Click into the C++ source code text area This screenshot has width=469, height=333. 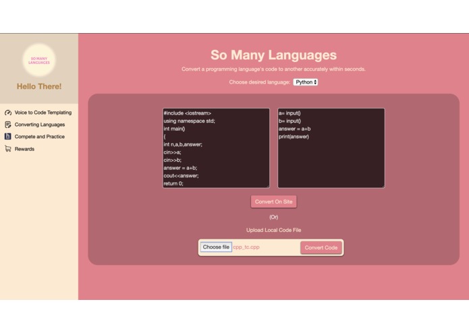(216, 148)
